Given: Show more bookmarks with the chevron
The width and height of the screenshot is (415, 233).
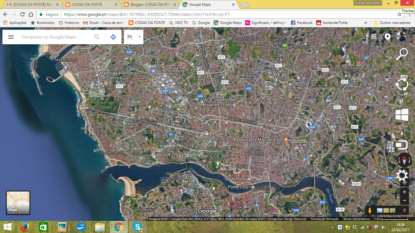Looking at the screenshot, I should click(366, 23).
